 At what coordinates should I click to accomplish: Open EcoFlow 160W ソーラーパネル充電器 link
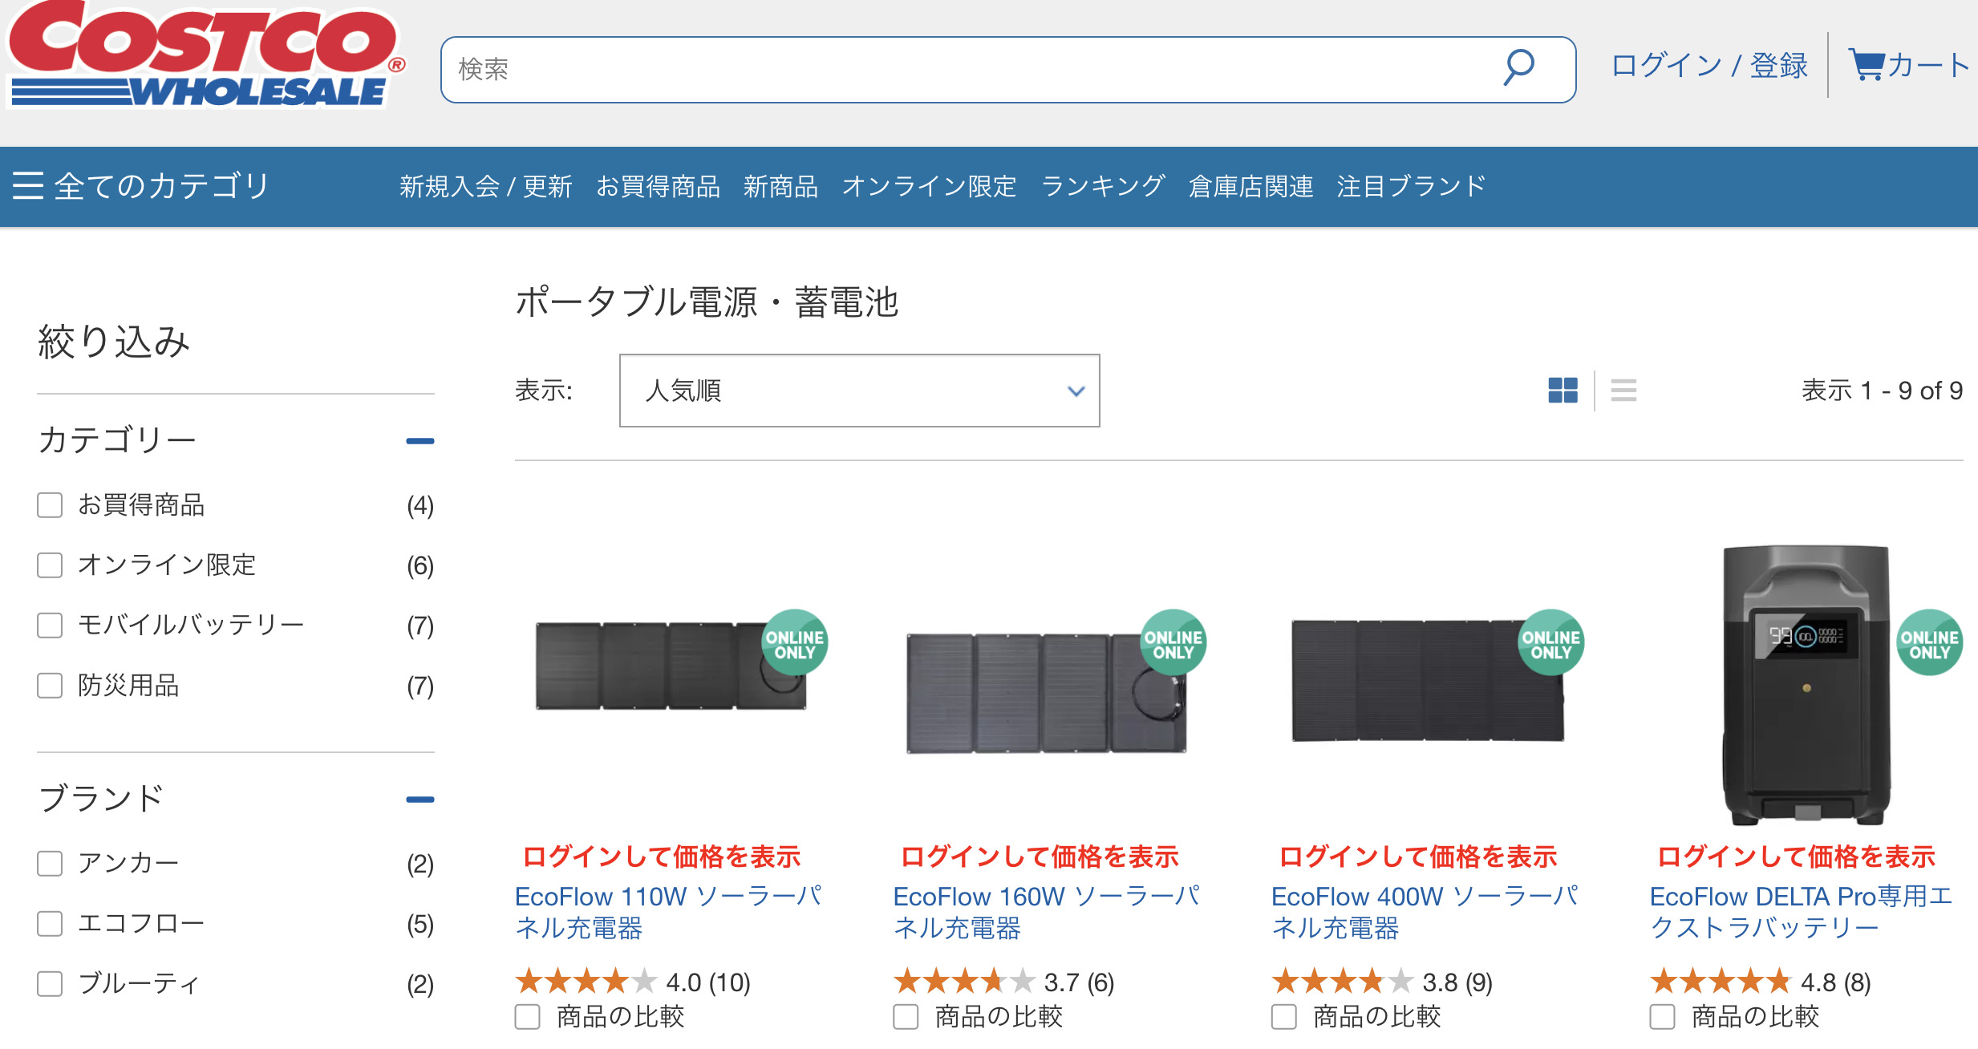tap(1047, 912)
